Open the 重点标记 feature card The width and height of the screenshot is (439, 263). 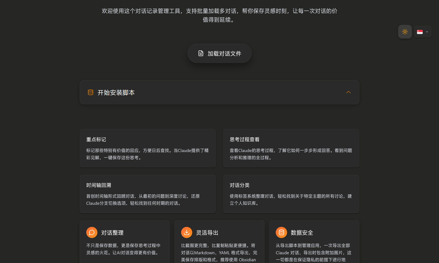tap(147, 148)
